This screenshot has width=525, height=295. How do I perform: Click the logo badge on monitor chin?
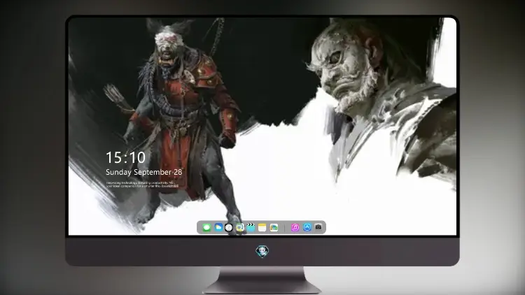262,251
